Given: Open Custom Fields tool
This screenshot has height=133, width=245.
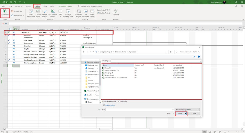Looking at the screenshot, I should (38, 13).
